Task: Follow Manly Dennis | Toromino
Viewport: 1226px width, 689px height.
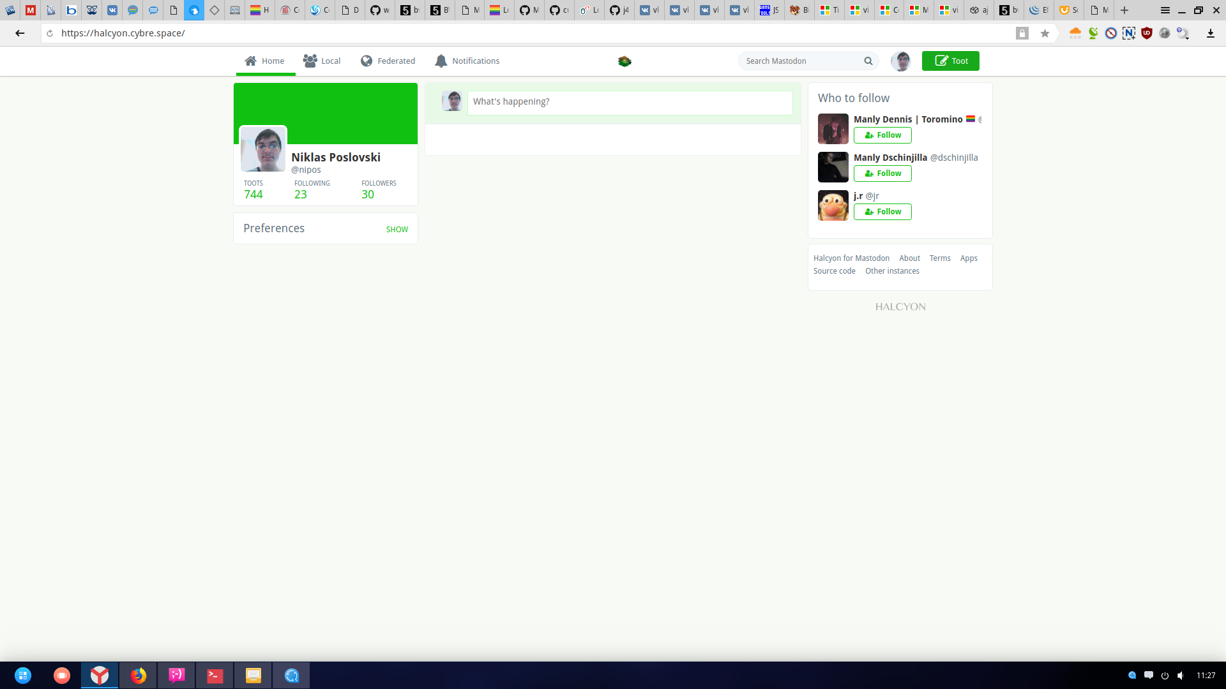Action: pyautogui.click(x=882, y=135)
